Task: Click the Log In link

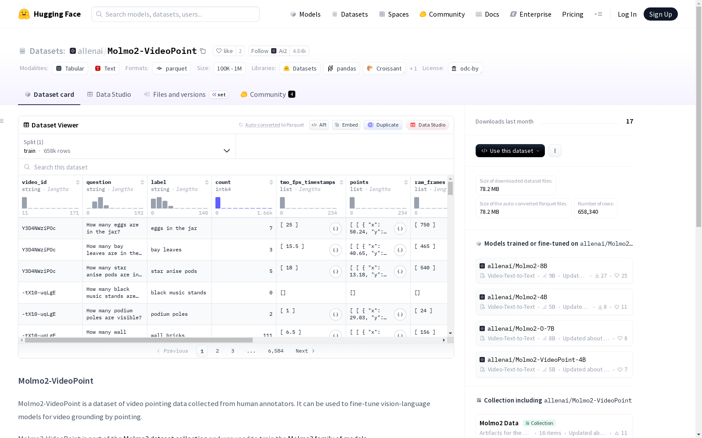Action: coord(627,14)
